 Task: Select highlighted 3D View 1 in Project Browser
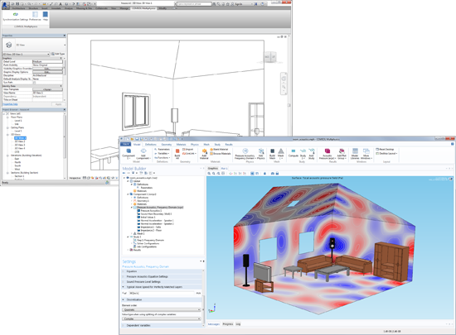(x=20, y=138)
